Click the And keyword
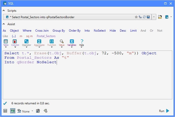Image resolution: width=175 pixels, height=117 pixels. 143,31
